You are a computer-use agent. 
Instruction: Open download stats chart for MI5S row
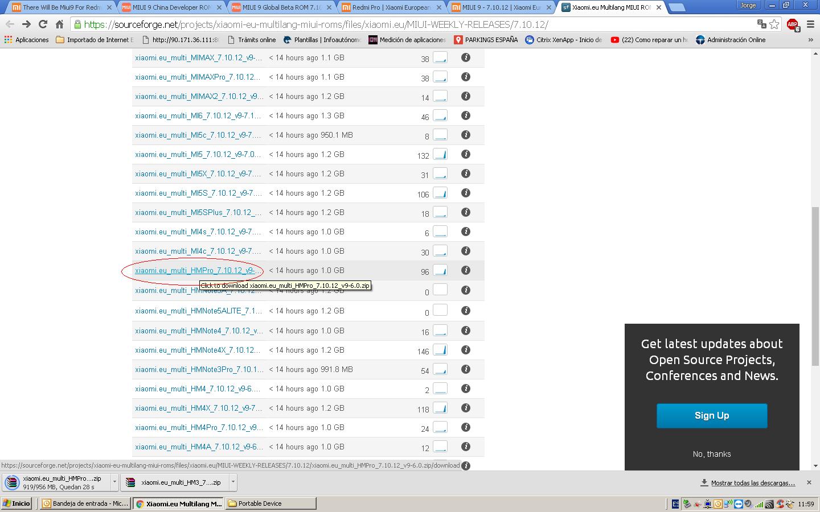tap(440, 193)
